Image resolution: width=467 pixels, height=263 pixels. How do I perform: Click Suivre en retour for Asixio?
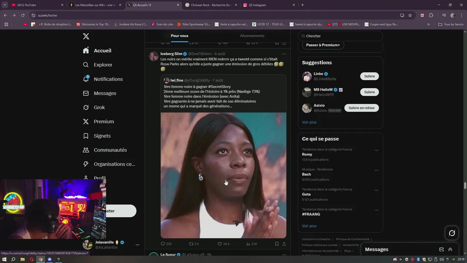362,108
